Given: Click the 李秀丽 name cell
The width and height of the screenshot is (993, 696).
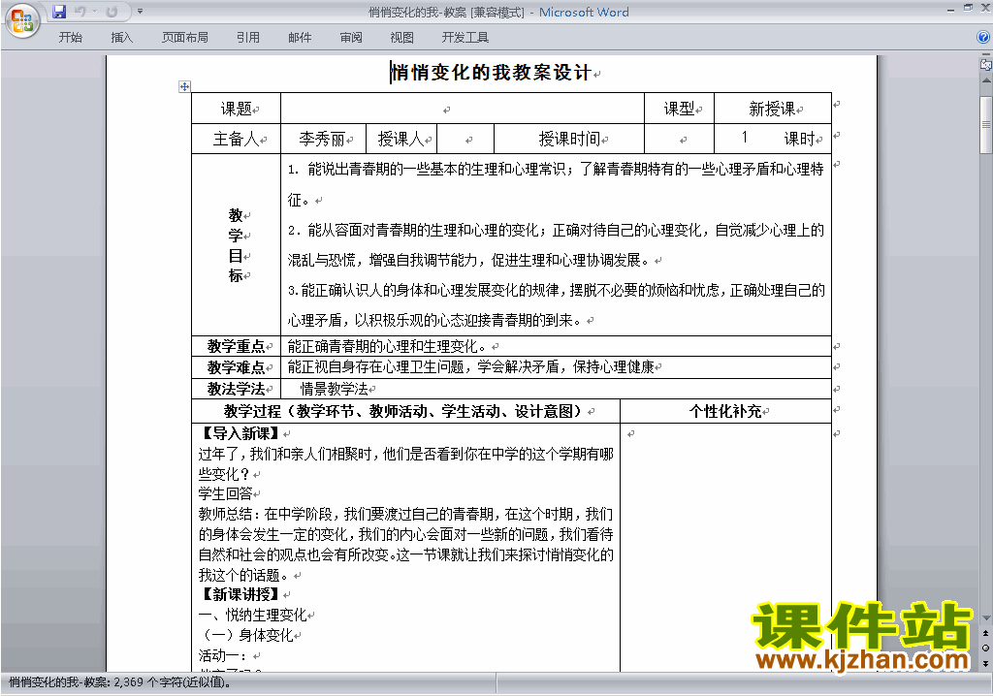Looking at the screenshot, I should (323, 139).
